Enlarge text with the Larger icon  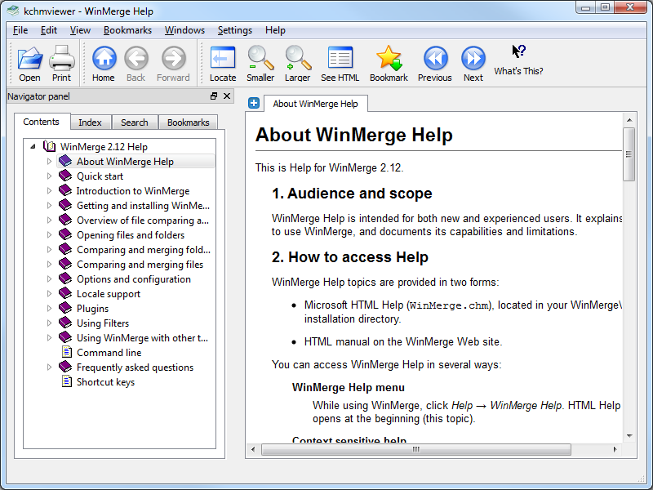298,64
